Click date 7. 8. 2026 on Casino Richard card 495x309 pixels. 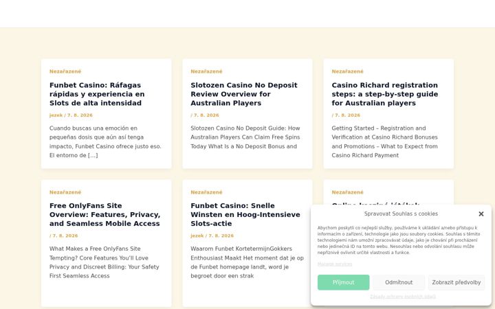coord(347,115)
